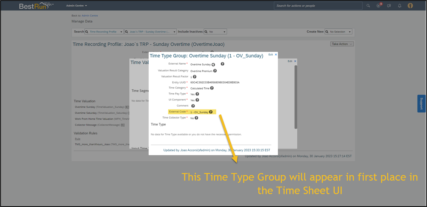Click the help icon for Comment

pyautogui.click(x=193, y=106)
